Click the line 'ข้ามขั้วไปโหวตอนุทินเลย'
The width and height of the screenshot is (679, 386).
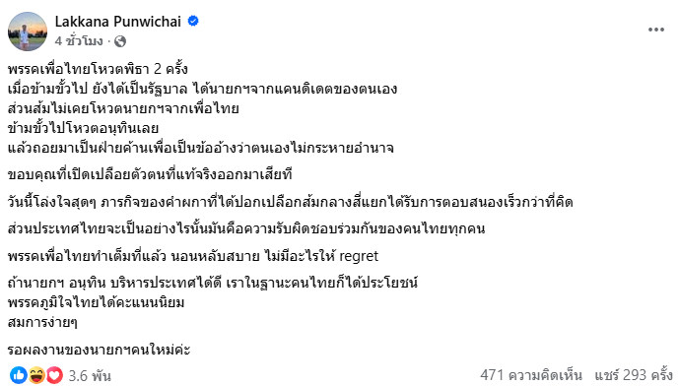83,128
